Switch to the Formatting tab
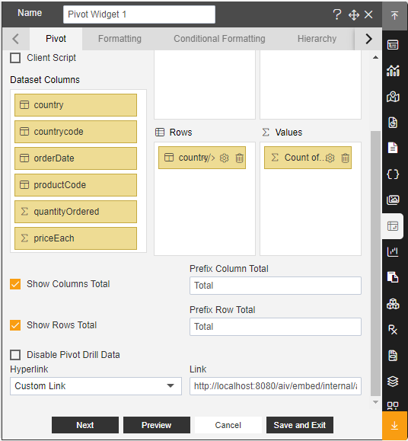This screenshot has width=408, height=441. coord(120,39)
